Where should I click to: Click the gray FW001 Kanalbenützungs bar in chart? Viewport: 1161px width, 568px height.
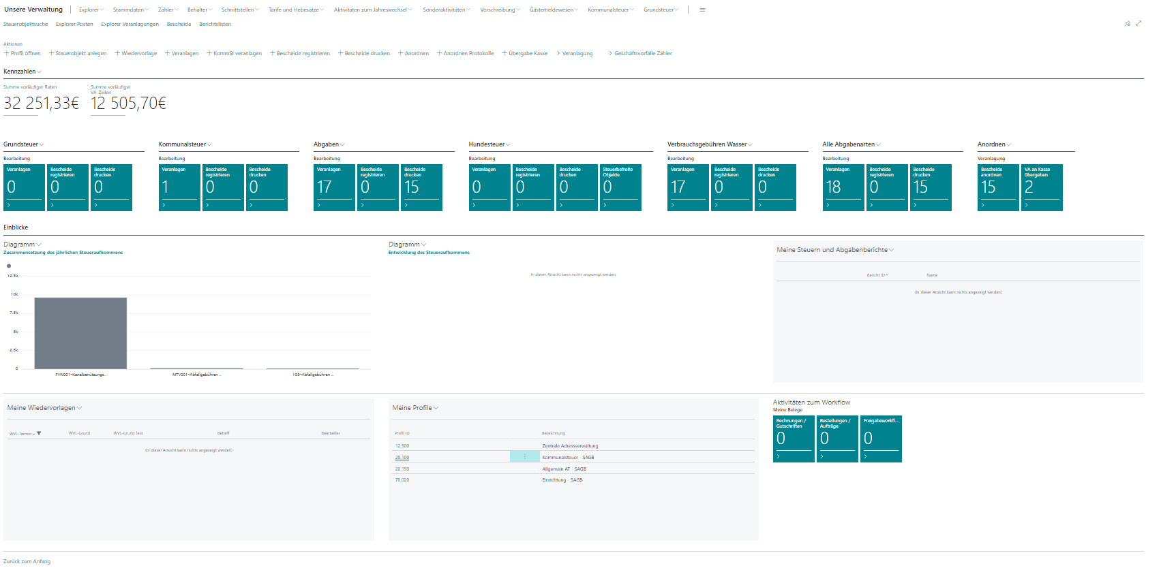[x=80, y=333]
